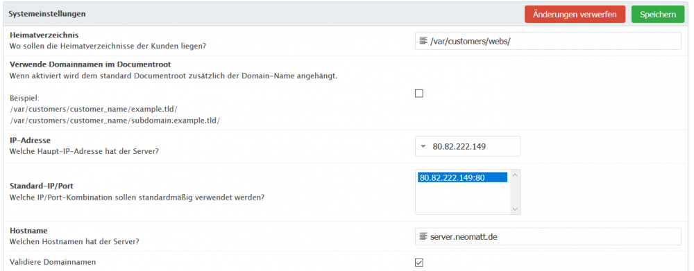Viewport: 694px width, 271px height.
Task: Click text icon in Hostname field
Action: 423,236
